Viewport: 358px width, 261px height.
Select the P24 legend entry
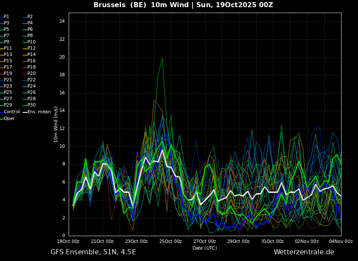pos(29,86)
